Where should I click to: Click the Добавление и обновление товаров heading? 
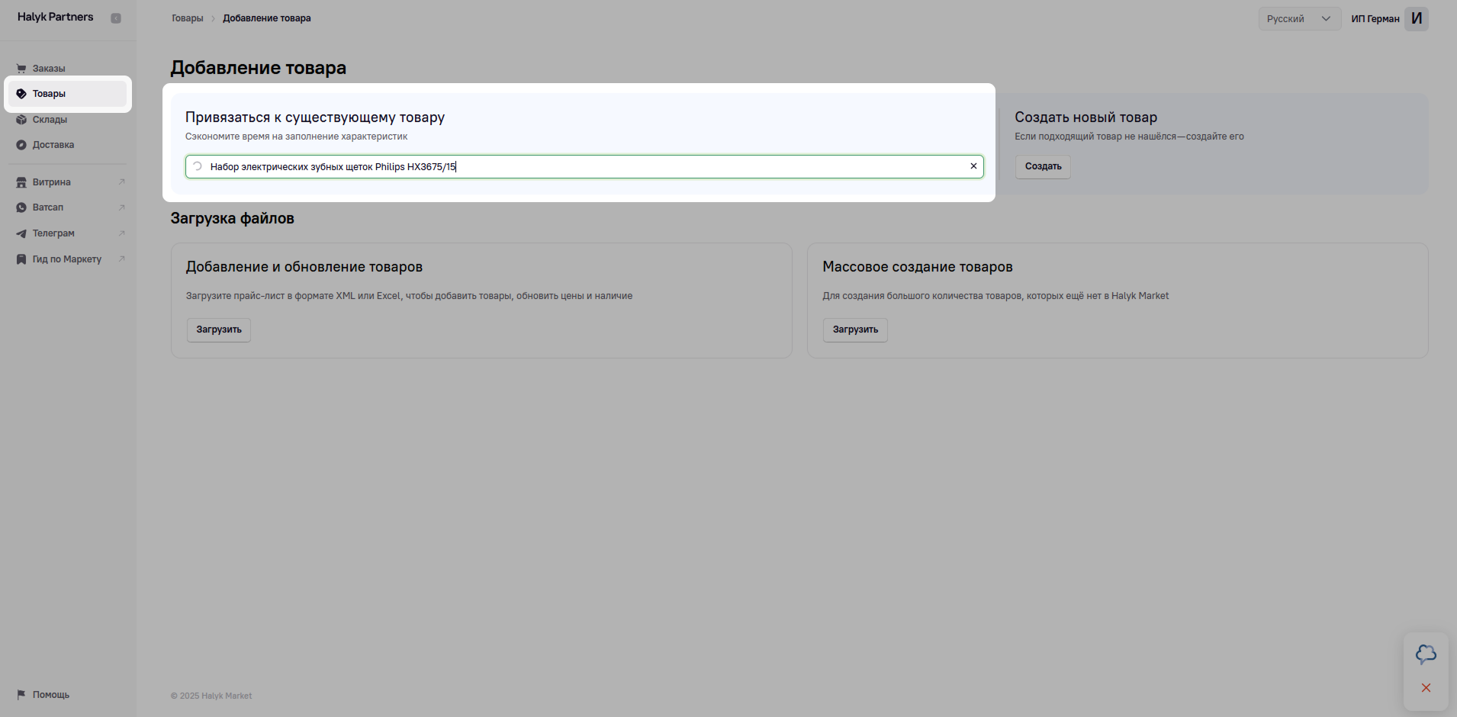tap(304, 267)
